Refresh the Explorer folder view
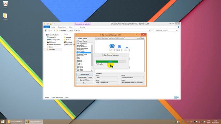 [152, 30]
